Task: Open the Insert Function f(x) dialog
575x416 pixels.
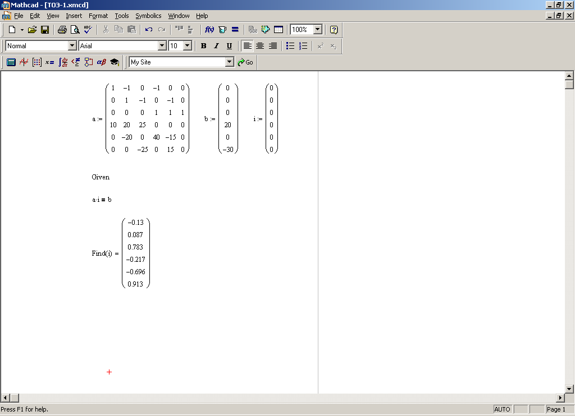Action: (x=209, y=30)
